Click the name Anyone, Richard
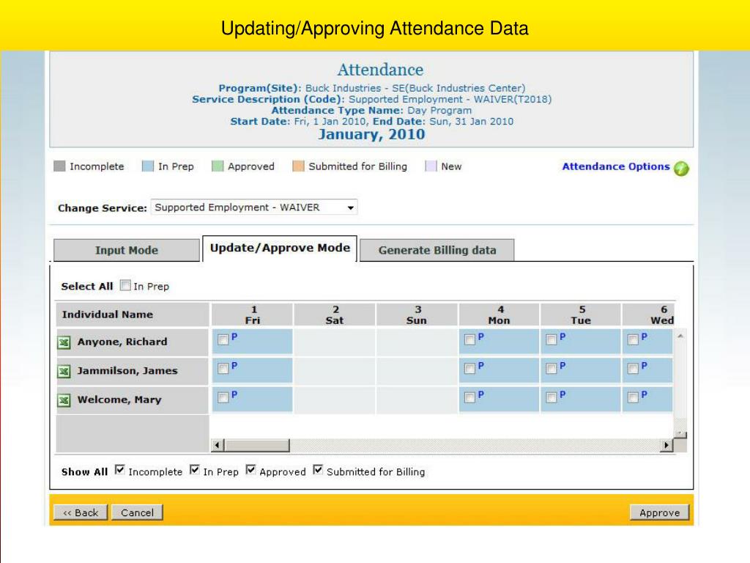Viewport: 750px width, 563px height. [122, 342]
